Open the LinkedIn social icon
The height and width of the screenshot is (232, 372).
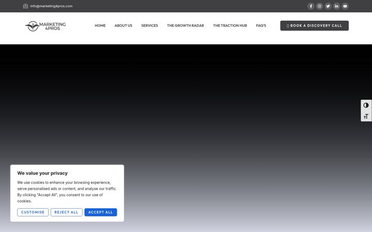(x=336, y=6)
